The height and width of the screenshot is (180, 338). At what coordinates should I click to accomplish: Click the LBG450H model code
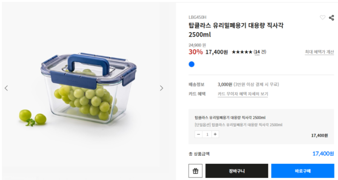point(198,17)
